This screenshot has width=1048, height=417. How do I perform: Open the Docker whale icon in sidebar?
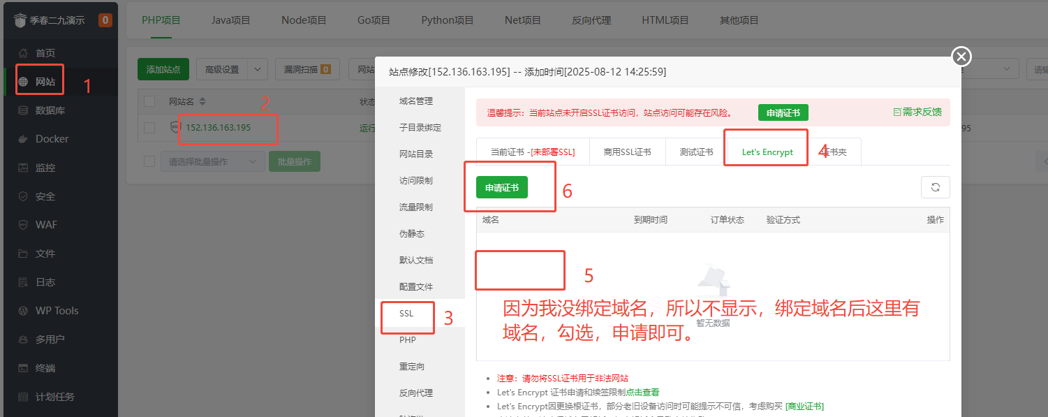[23, 139]
